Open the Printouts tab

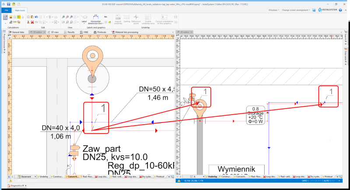[100, 32]
